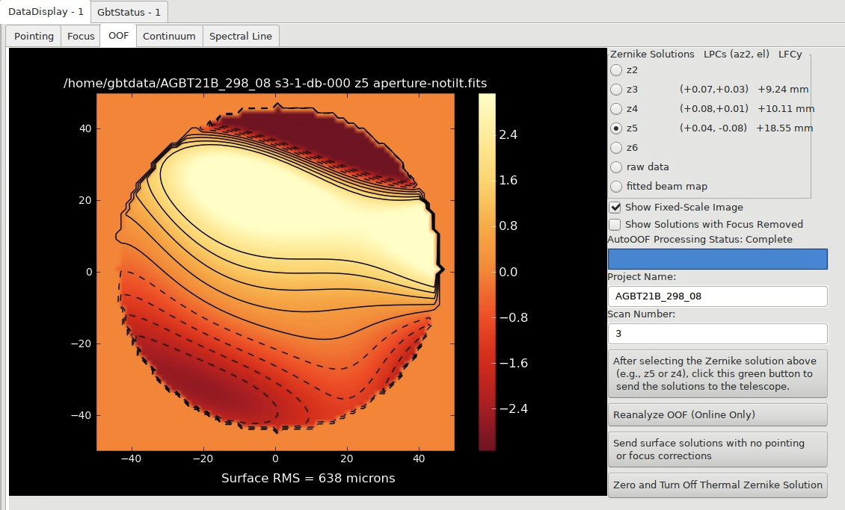Uncheck Show Fixed-Scale Image
The width and height of the screenshot is (845, 510).
pos(615,208)
